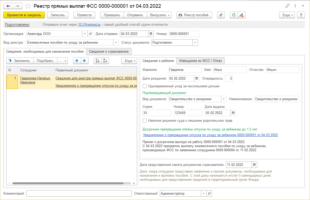Click the green refresh icon
Image resolution: width=310 pixels, height=200 pixels.
click(234, 15)
